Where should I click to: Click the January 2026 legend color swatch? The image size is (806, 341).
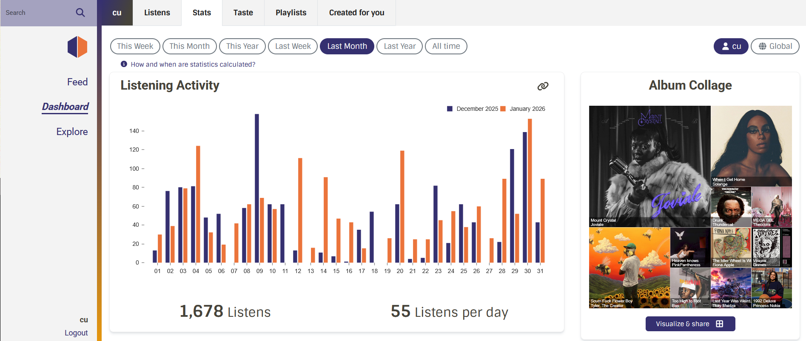(503, 109)
